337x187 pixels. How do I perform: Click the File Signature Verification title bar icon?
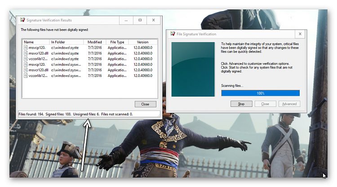173,34
